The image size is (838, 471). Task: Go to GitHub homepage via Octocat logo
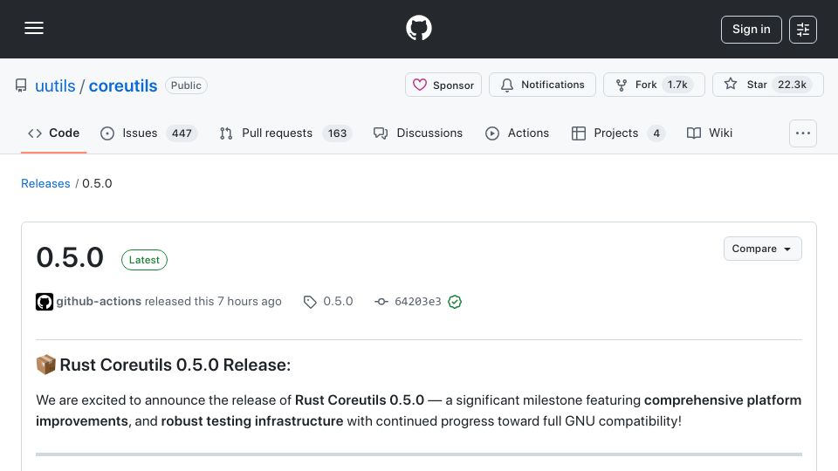coord(418,28)
